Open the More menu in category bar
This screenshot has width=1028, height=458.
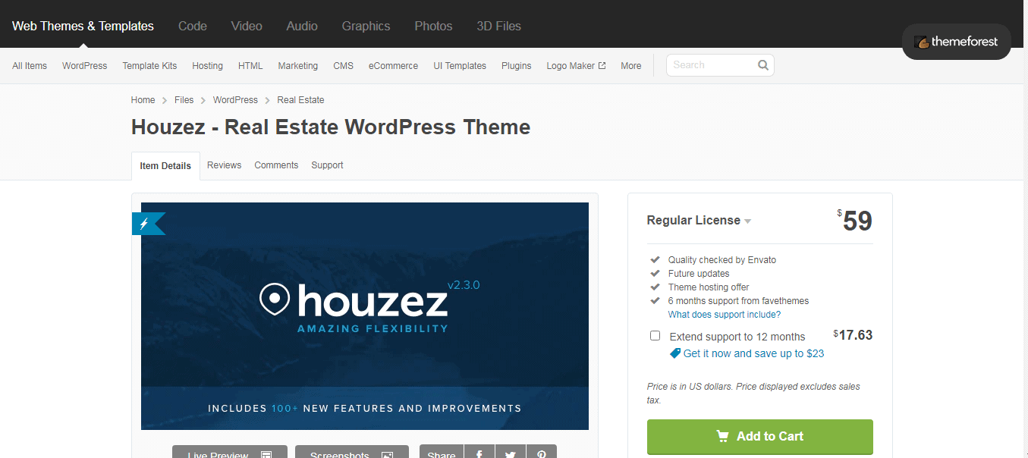point(630,66)
